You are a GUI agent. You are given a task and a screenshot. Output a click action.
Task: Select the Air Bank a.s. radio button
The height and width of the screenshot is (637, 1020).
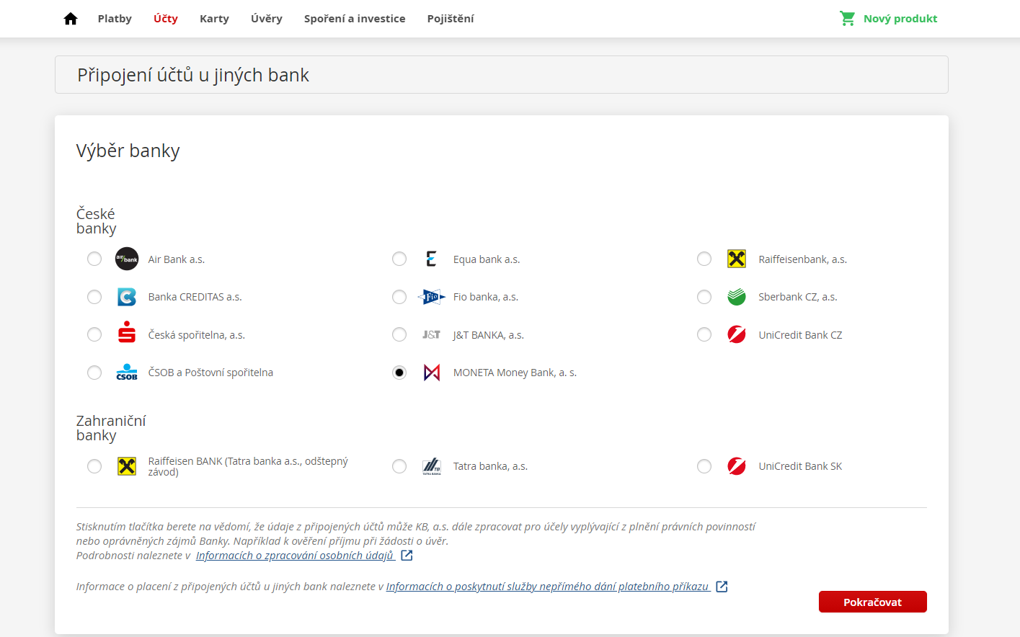pos(94,259)
